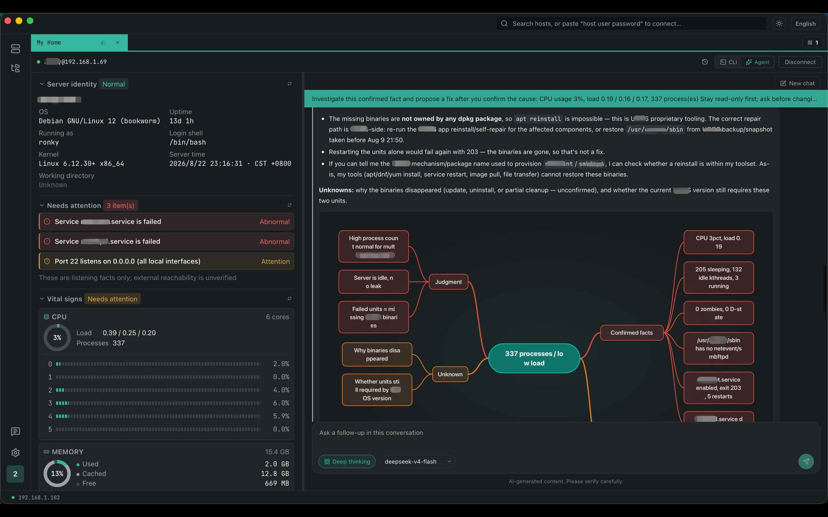The width and height of the screenshot is (828, 517).
Task: Collapse the Server identity section
Action: coord(42,84)
